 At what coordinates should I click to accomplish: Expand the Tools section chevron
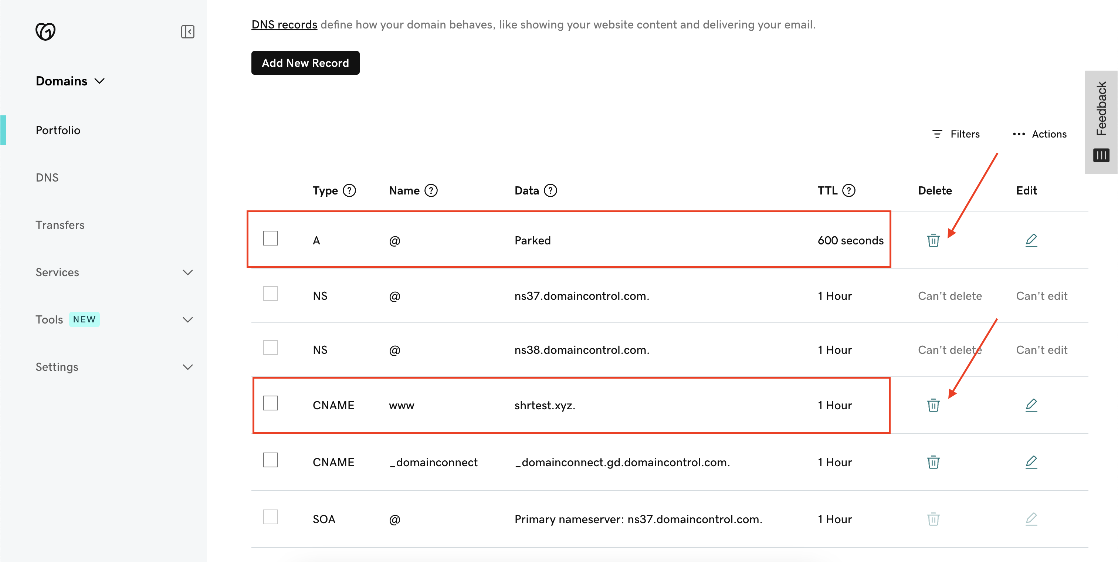click(187, 319)
